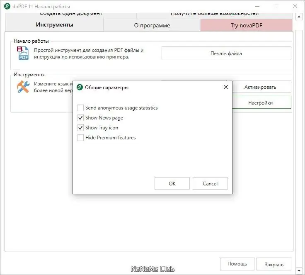
Task: Disable the Show Tray icon option
Action: (80, 128)
